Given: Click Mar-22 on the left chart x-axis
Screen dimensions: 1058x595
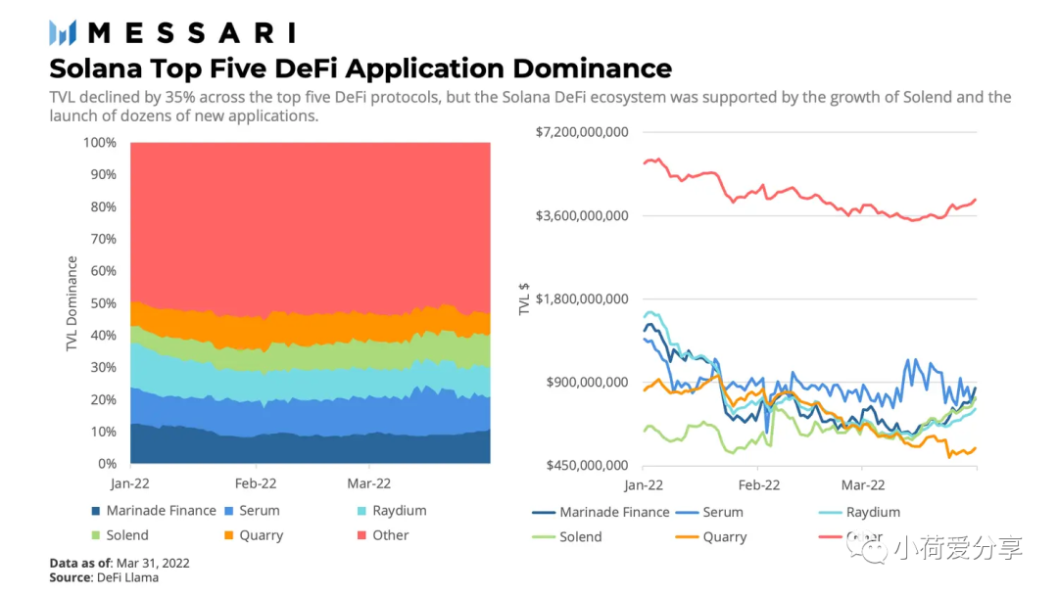Looking at the screenshot, I should pyautogui.click(x=369, y=483).
